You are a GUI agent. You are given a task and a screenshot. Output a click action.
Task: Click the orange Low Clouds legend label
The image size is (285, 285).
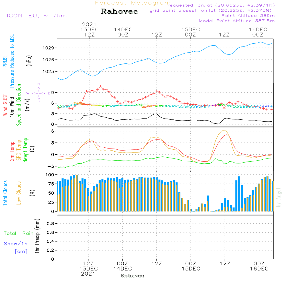coord(19,193)
